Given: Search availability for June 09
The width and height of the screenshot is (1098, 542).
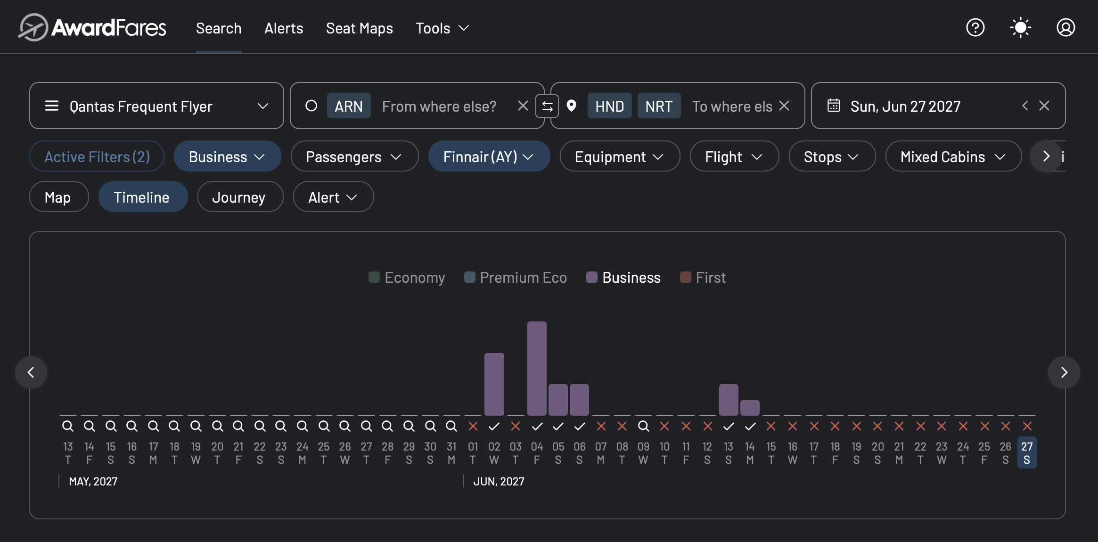Looking at the screenshot, I should [643, 426].
